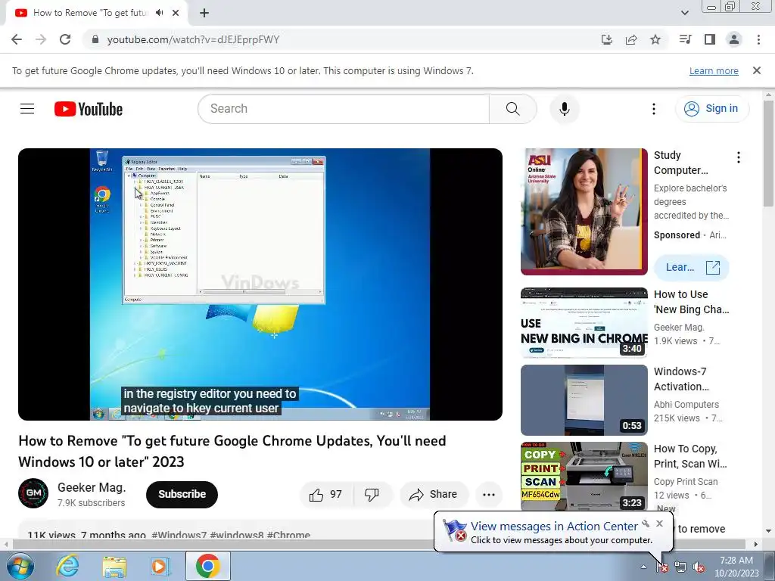Go back with the browser back arrow

pos(17,39)
